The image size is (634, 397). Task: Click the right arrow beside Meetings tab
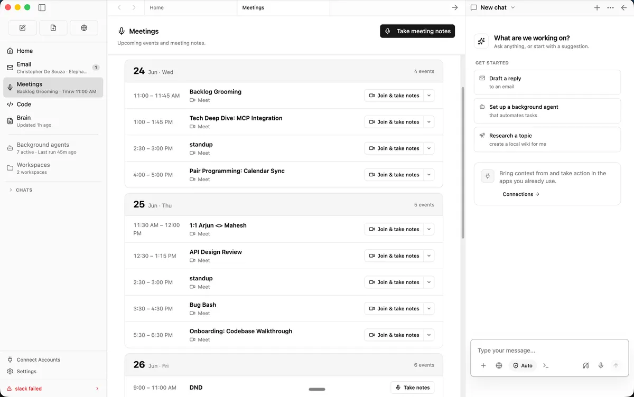(455, 8)
